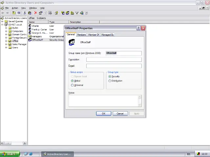210x157 pixels.
Task: Click the Copy/Paste clipboard toolbar icon
Action: (30, 13)
